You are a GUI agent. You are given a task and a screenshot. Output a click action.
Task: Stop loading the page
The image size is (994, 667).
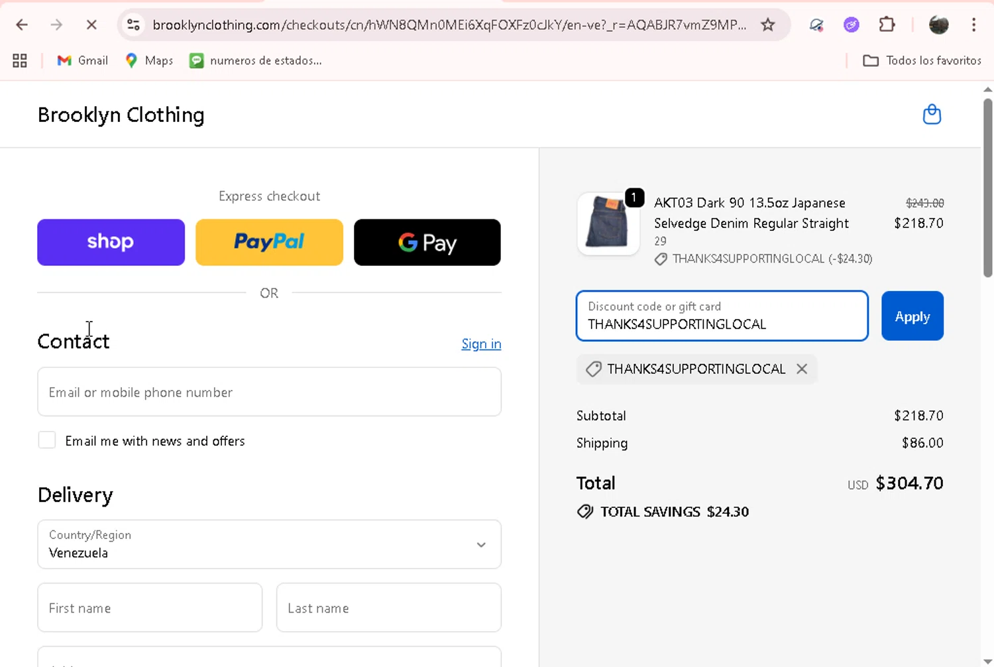[91, 25]
